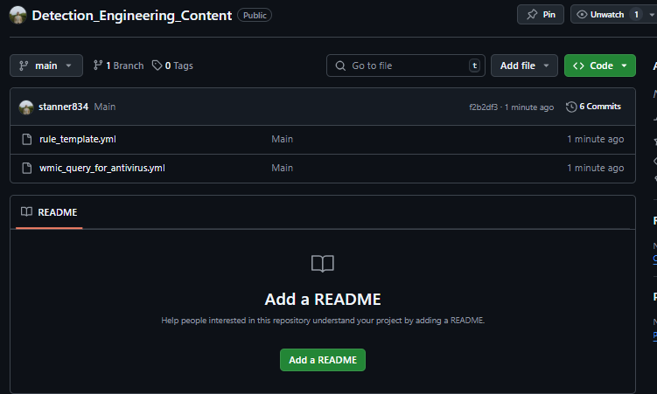The width and height of the screenshot is (657, 394).
Task: Click the file icon next to wmic_query_for_antivirus.yml
Action: tap(26, 168)
